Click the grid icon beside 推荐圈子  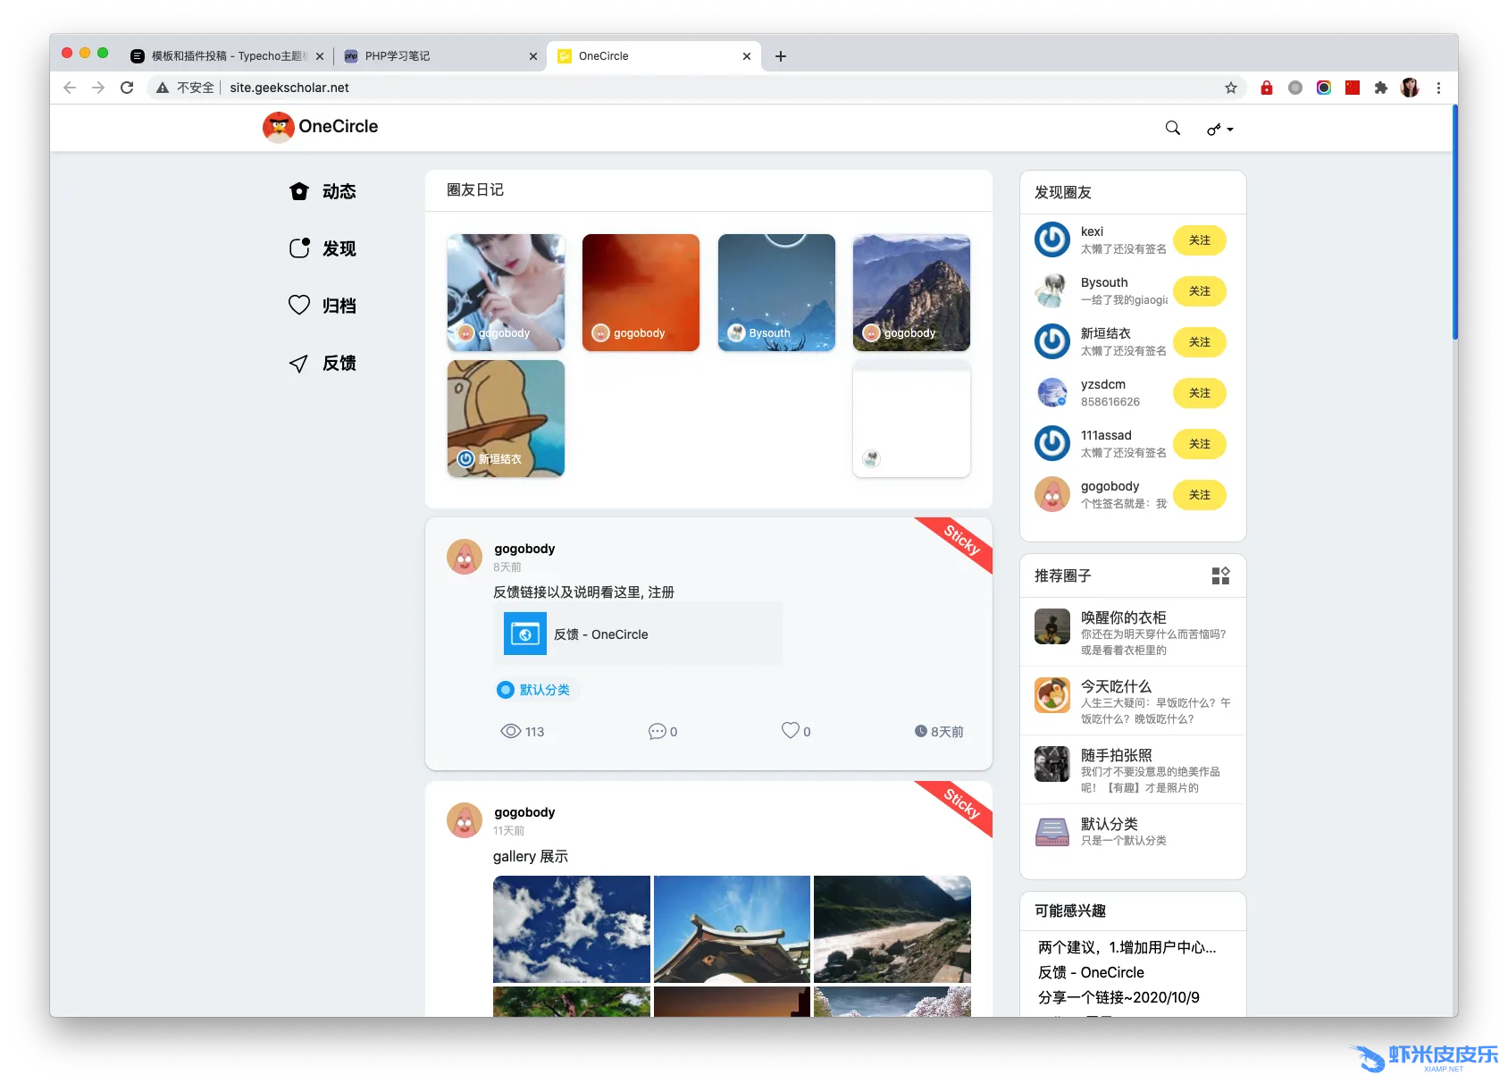point(1220,575)
